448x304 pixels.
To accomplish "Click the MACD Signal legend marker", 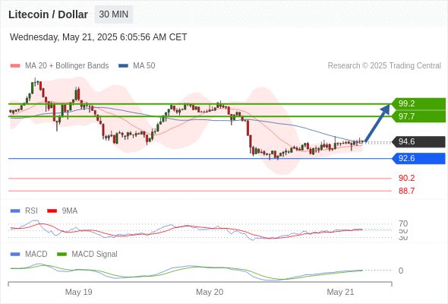I will tap(62, 255).
